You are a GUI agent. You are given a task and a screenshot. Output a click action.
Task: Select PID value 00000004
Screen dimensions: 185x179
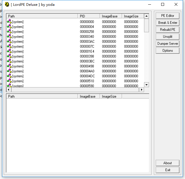87,27
